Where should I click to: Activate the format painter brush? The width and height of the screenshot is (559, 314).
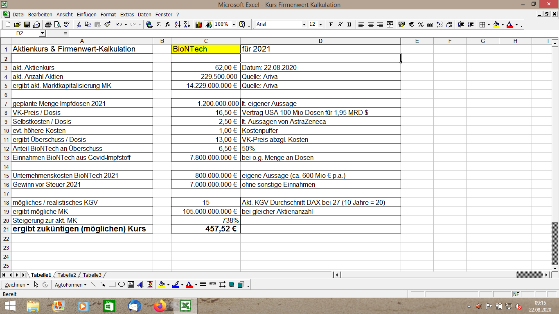(x=107, y=25)
